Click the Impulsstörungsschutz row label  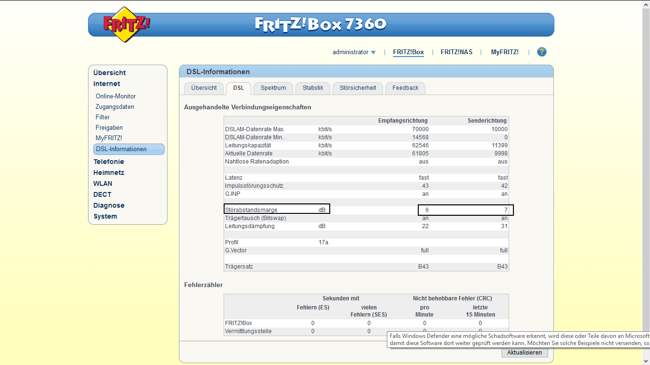[254, 186]
